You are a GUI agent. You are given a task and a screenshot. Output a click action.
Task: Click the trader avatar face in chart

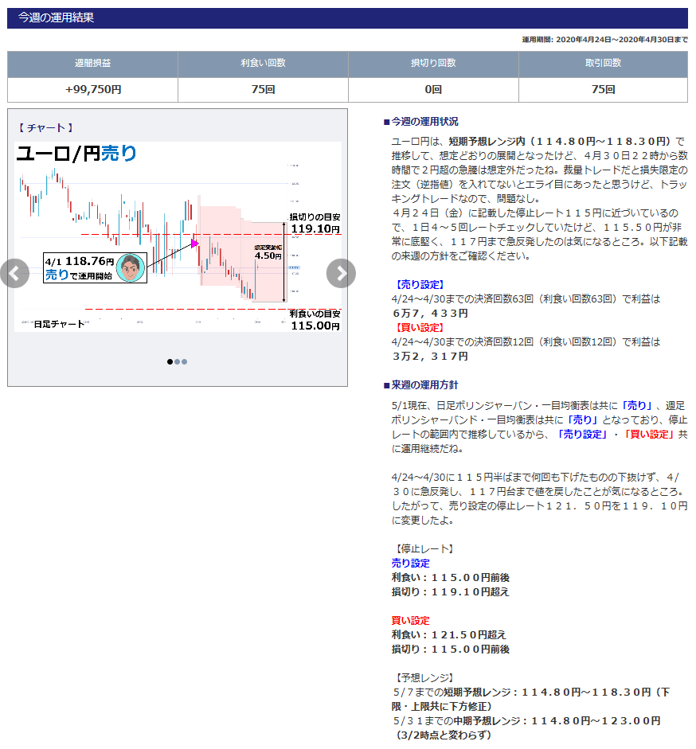(x=131, y=268)
